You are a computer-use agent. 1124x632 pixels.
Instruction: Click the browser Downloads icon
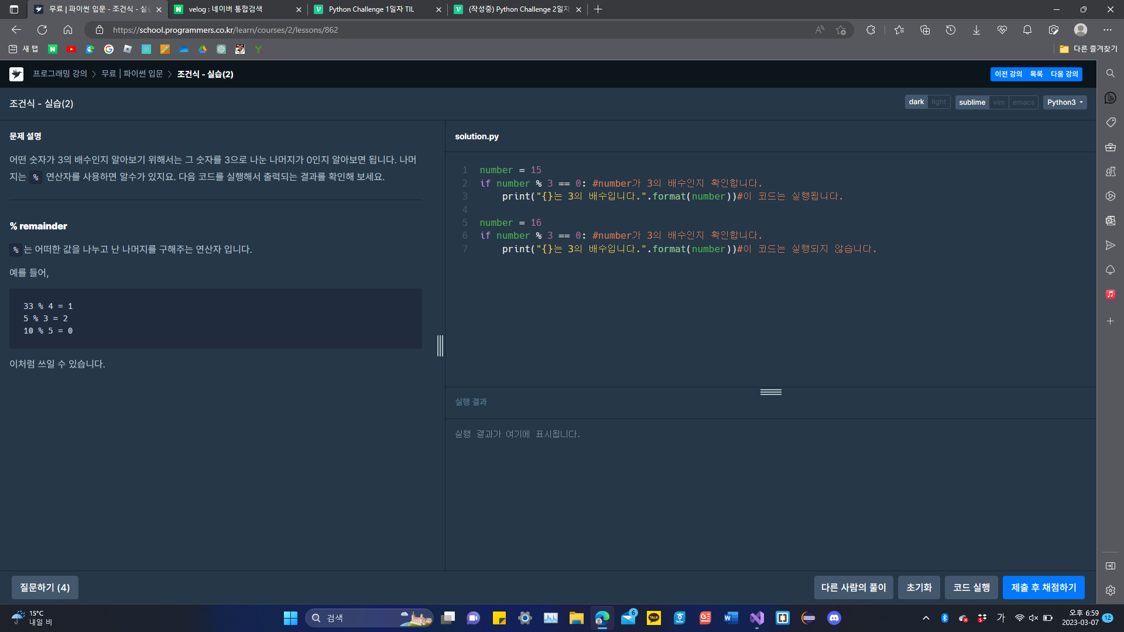tap(976, 30)
